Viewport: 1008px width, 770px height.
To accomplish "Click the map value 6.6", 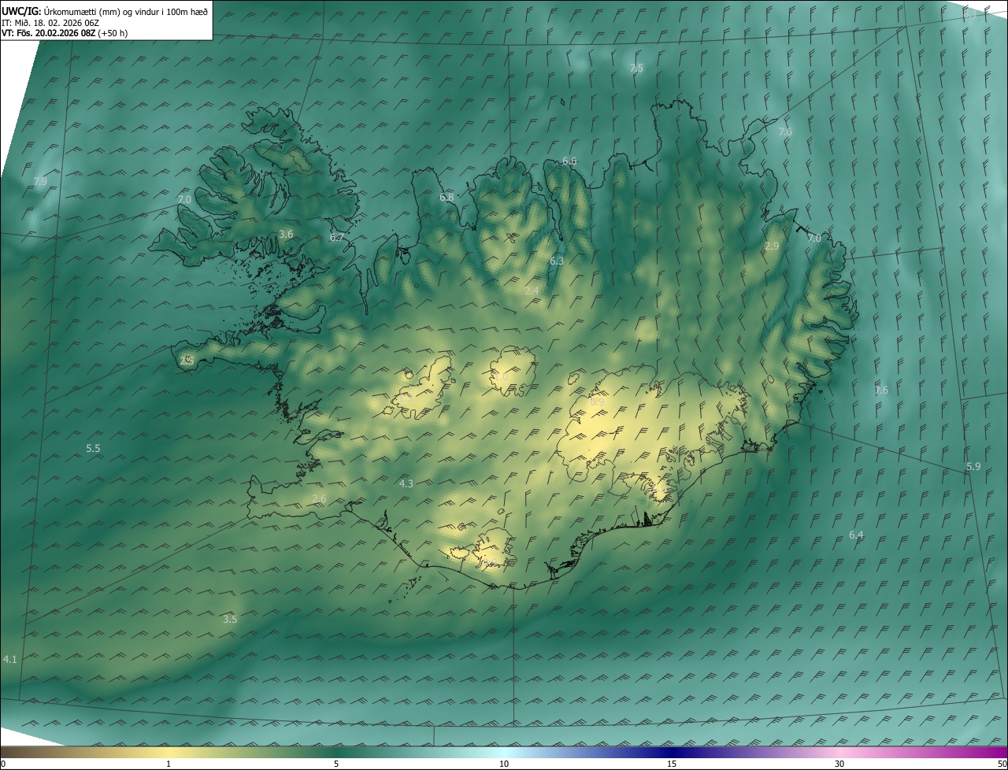I will (x=569, y=161).
